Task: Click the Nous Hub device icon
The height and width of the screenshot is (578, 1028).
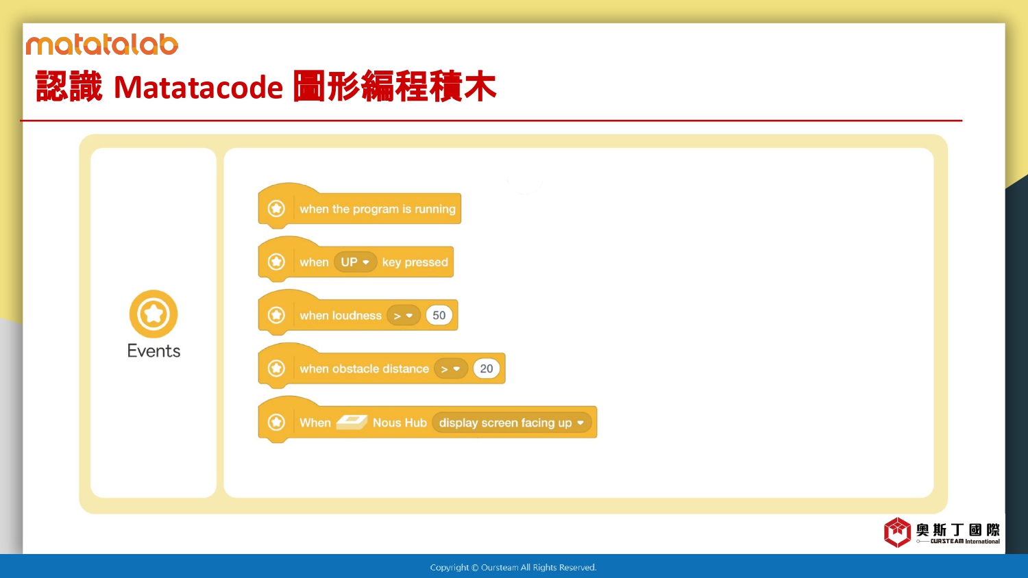Action: pos(352,422)
